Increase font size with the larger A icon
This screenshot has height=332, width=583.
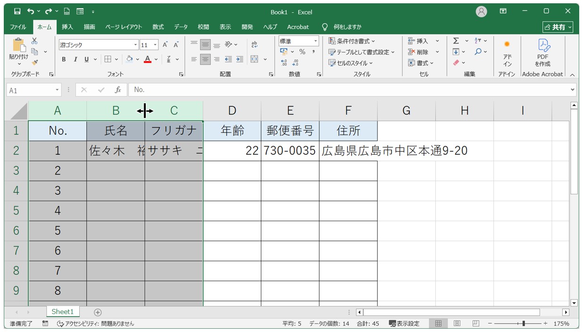pos(165,45)
